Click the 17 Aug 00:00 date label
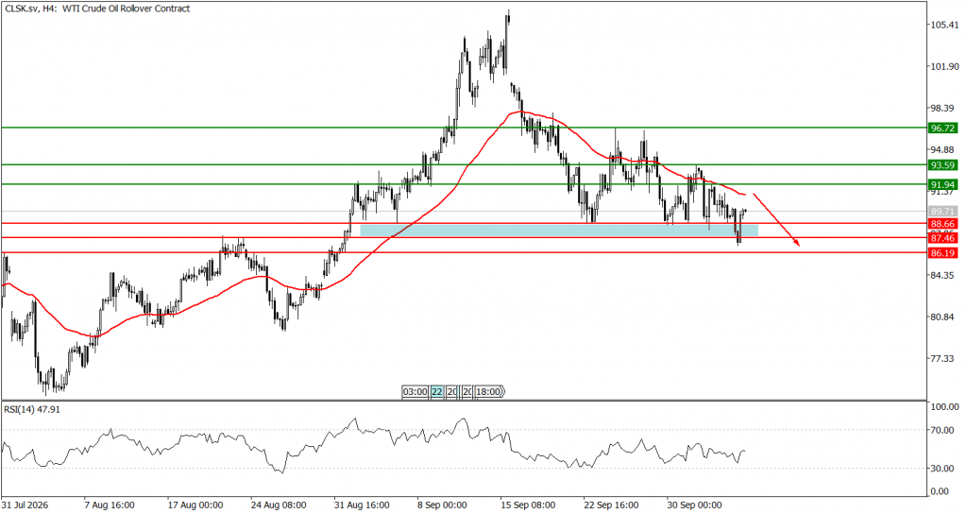The width and height of the screenshot is (967, 514). click(x=195, y=505)
